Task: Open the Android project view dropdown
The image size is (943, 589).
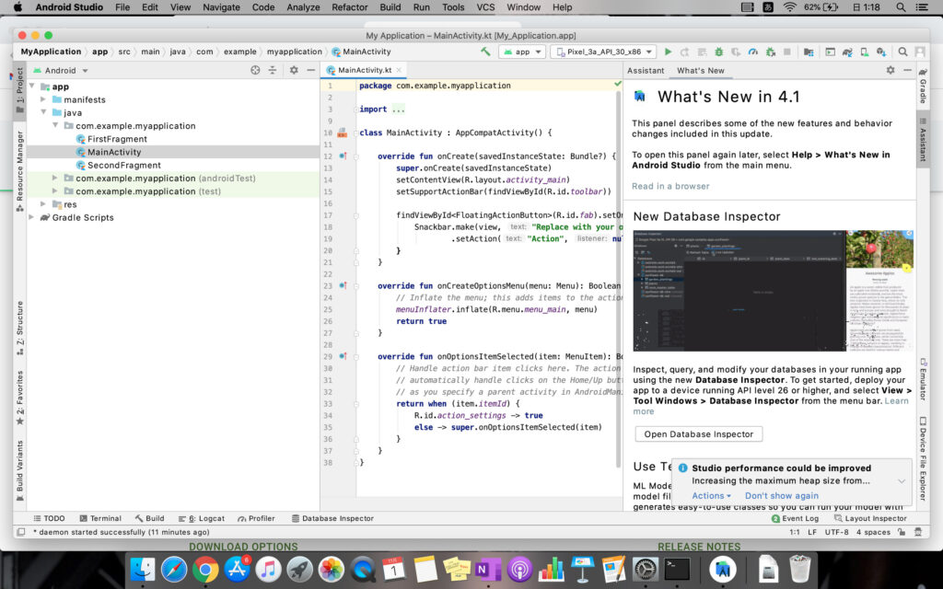Action: click(x=61, y=70)
